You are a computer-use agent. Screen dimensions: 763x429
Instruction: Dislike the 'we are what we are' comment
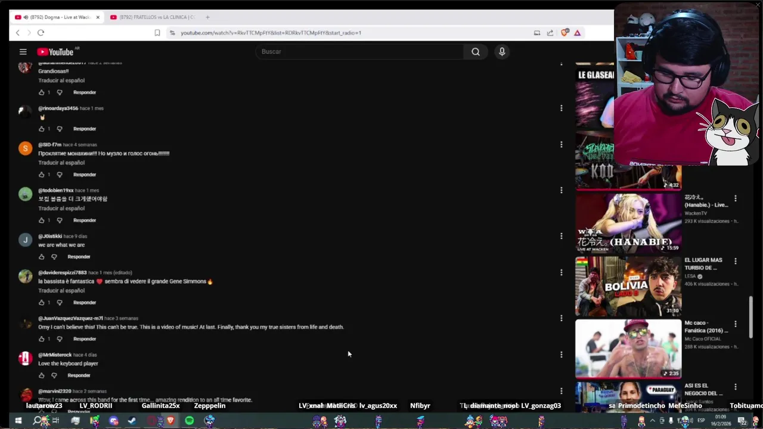[x=54, y=257]
